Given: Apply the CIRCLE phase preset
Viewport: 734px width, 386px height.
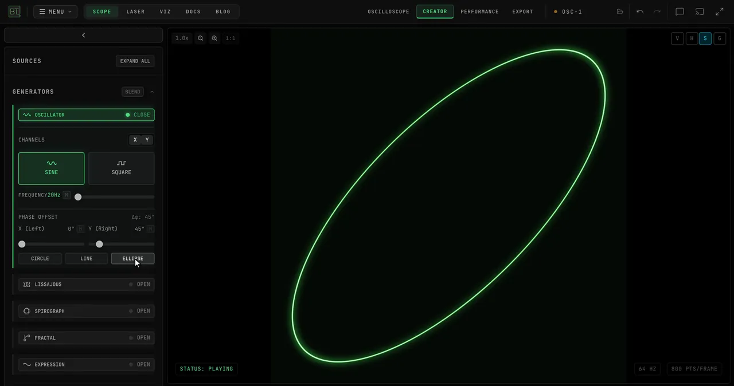Looking at the screenshot, I should point(40,258).
